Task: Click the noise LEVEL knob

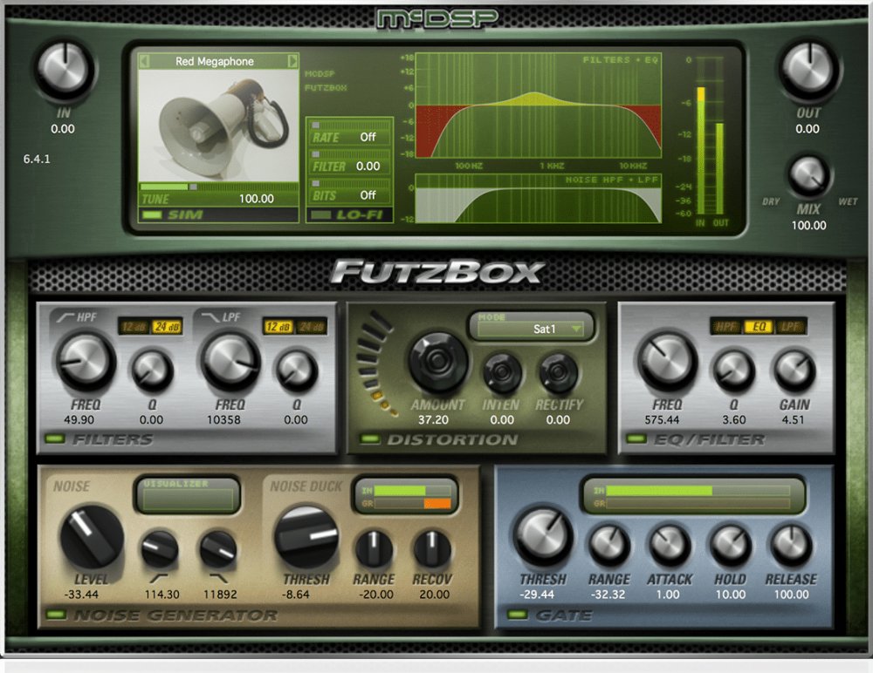Action: coord(92,537)
